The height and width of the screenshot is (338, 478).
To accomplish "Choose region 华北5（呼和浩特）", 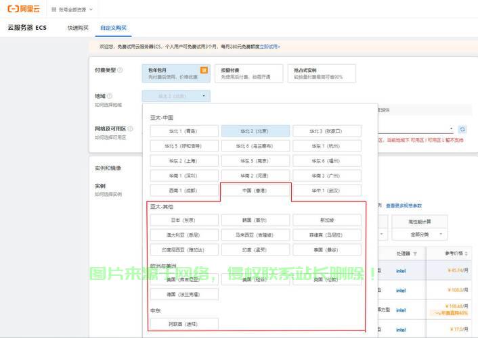I will pyautogui.click(x=184, y=146).
